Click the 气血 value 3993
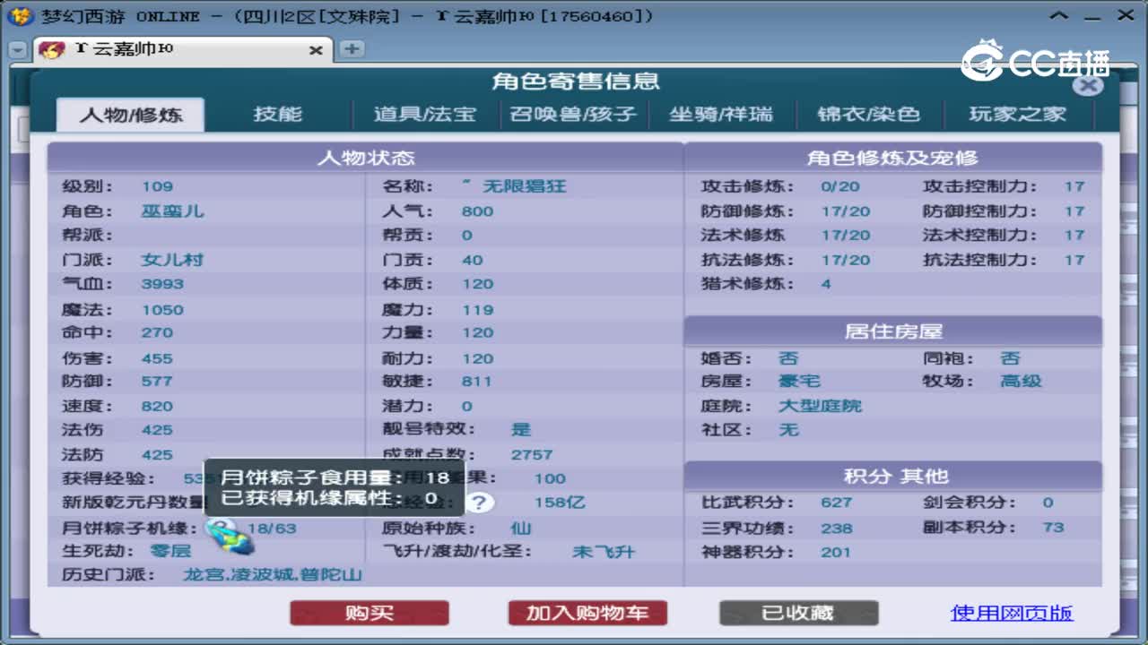Image resolution: width=1148 pixels, height=645 pixels. click(162, 284)
